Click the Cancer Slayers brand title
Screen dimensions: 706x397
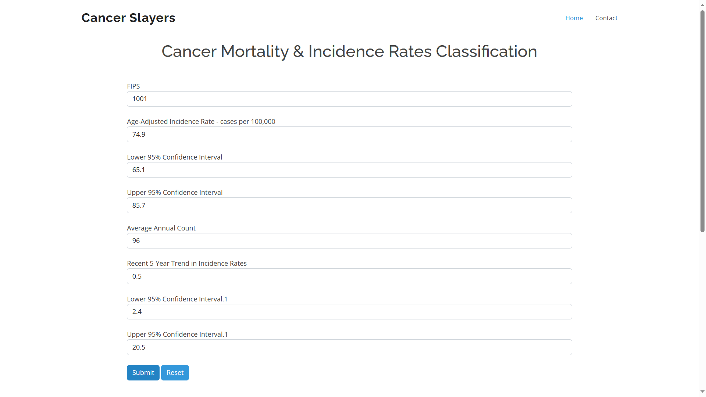(x=128, y=18)
